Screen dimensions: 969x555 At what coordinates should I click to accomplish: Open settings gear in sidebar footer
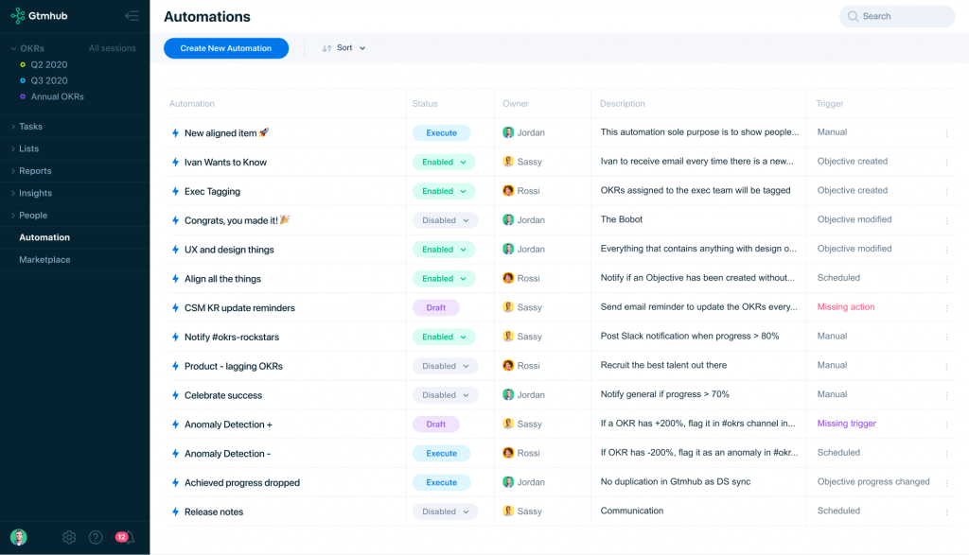(x=69, y=537)
